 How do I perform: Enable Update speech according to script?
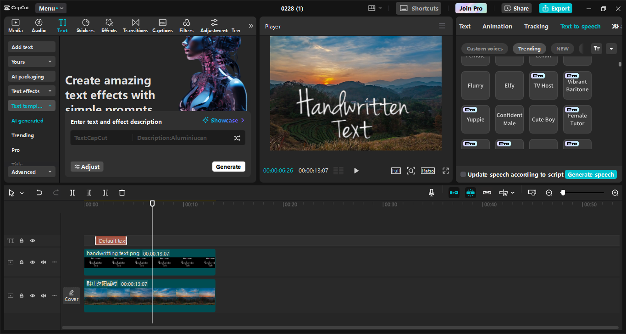pos(463,174)
